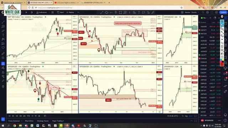Viewport: 228px width, 128px height.
Task: Select the ellipse drawing shortcut
Action: 107,13
